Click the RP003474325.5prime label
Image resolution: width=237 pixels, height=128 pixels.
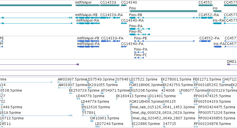click(212, 96)
